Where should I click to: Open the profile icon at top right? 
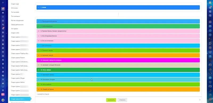tap(210, 3)
